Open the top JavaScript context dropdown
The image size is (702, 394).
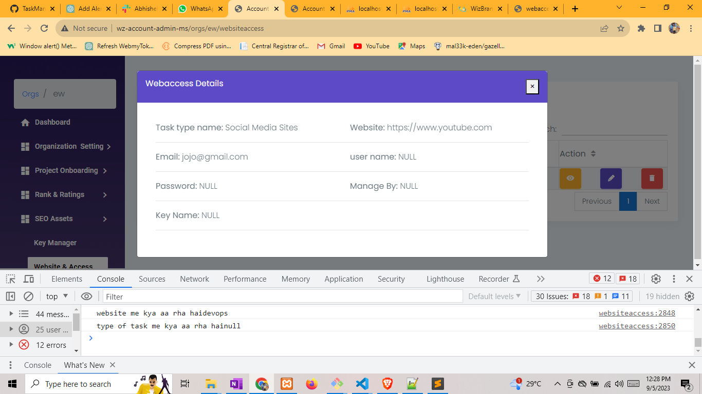(x=57, y=297)
